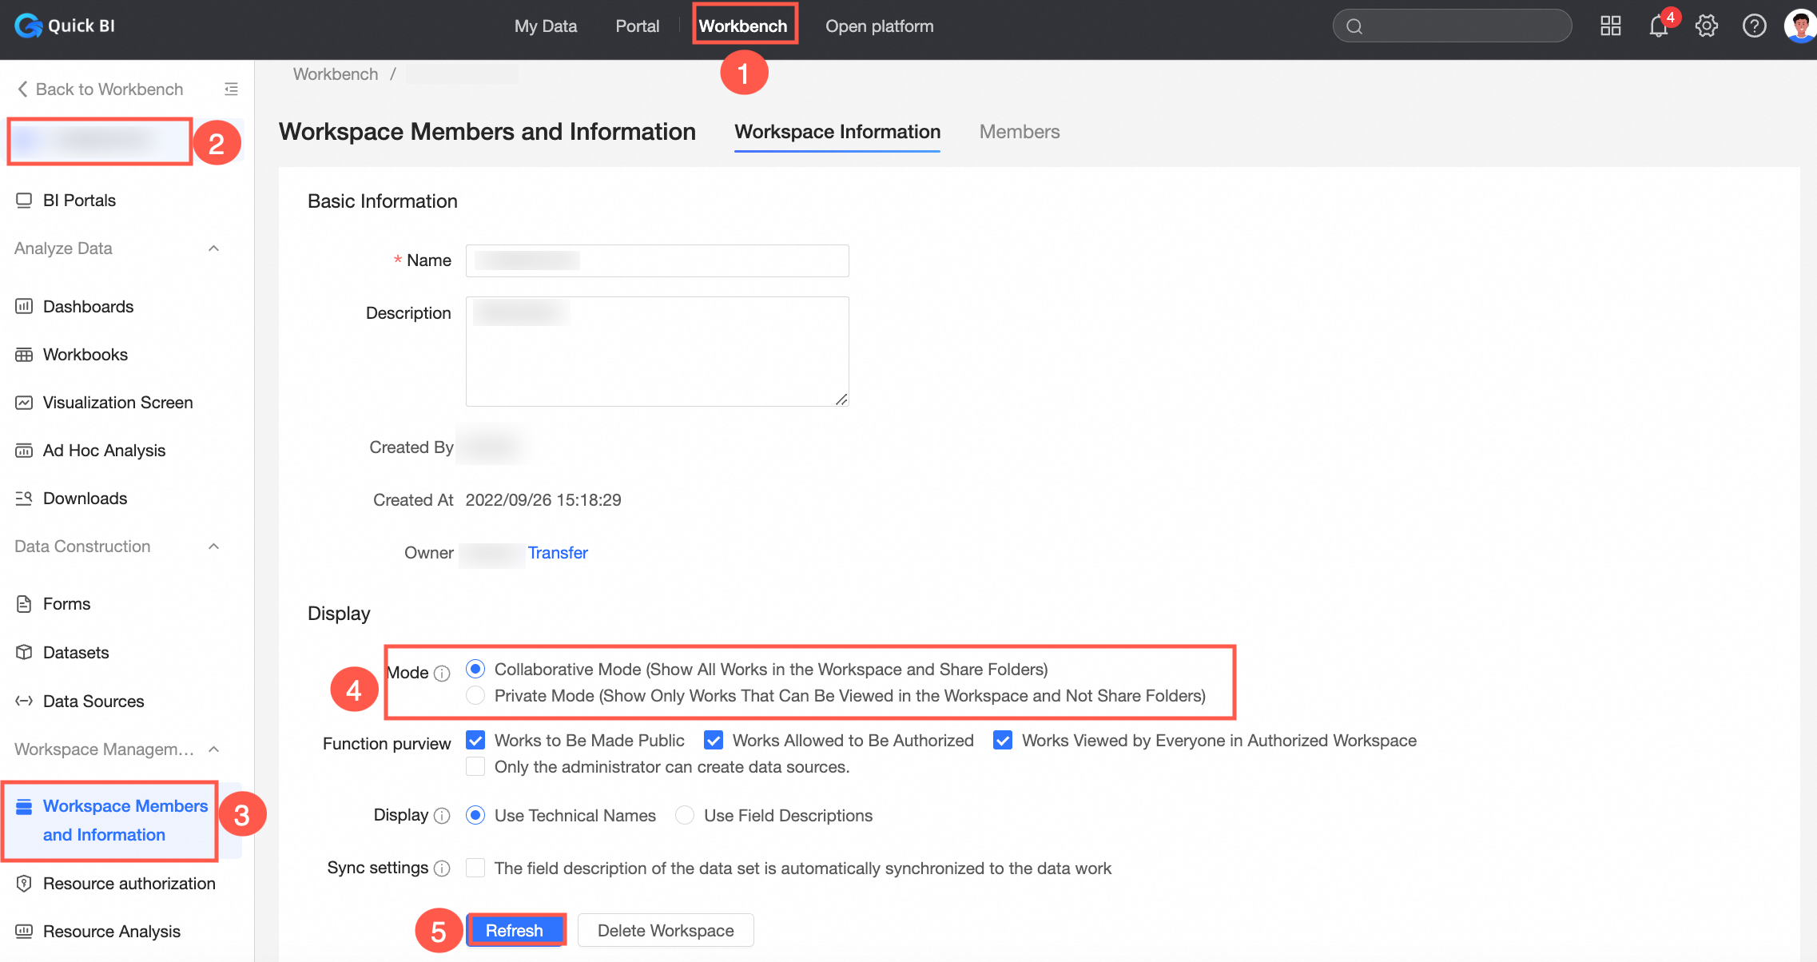Click the Display info icon
This screenshot has height=962, width=1817.
pos(442,816)
